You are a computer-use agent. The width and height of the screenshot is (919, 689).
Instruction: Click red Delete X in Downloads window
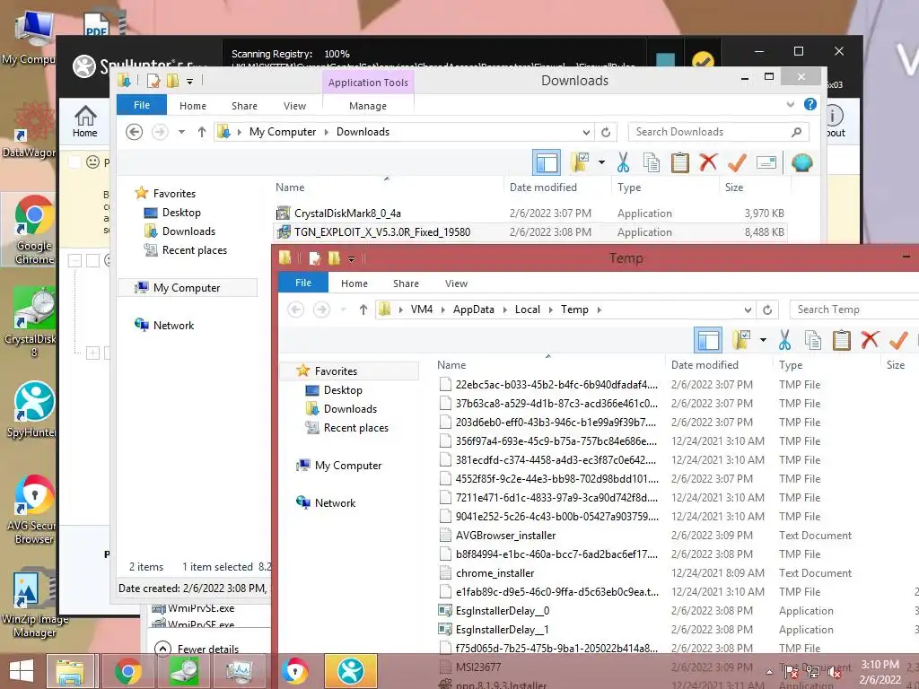coord(709,162)
